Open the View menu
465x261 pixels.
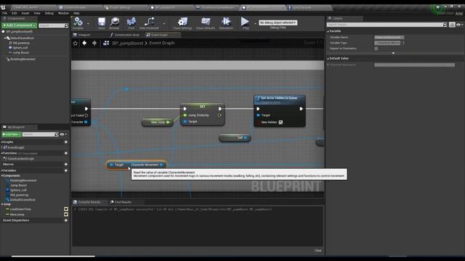(x=37, y=13)
